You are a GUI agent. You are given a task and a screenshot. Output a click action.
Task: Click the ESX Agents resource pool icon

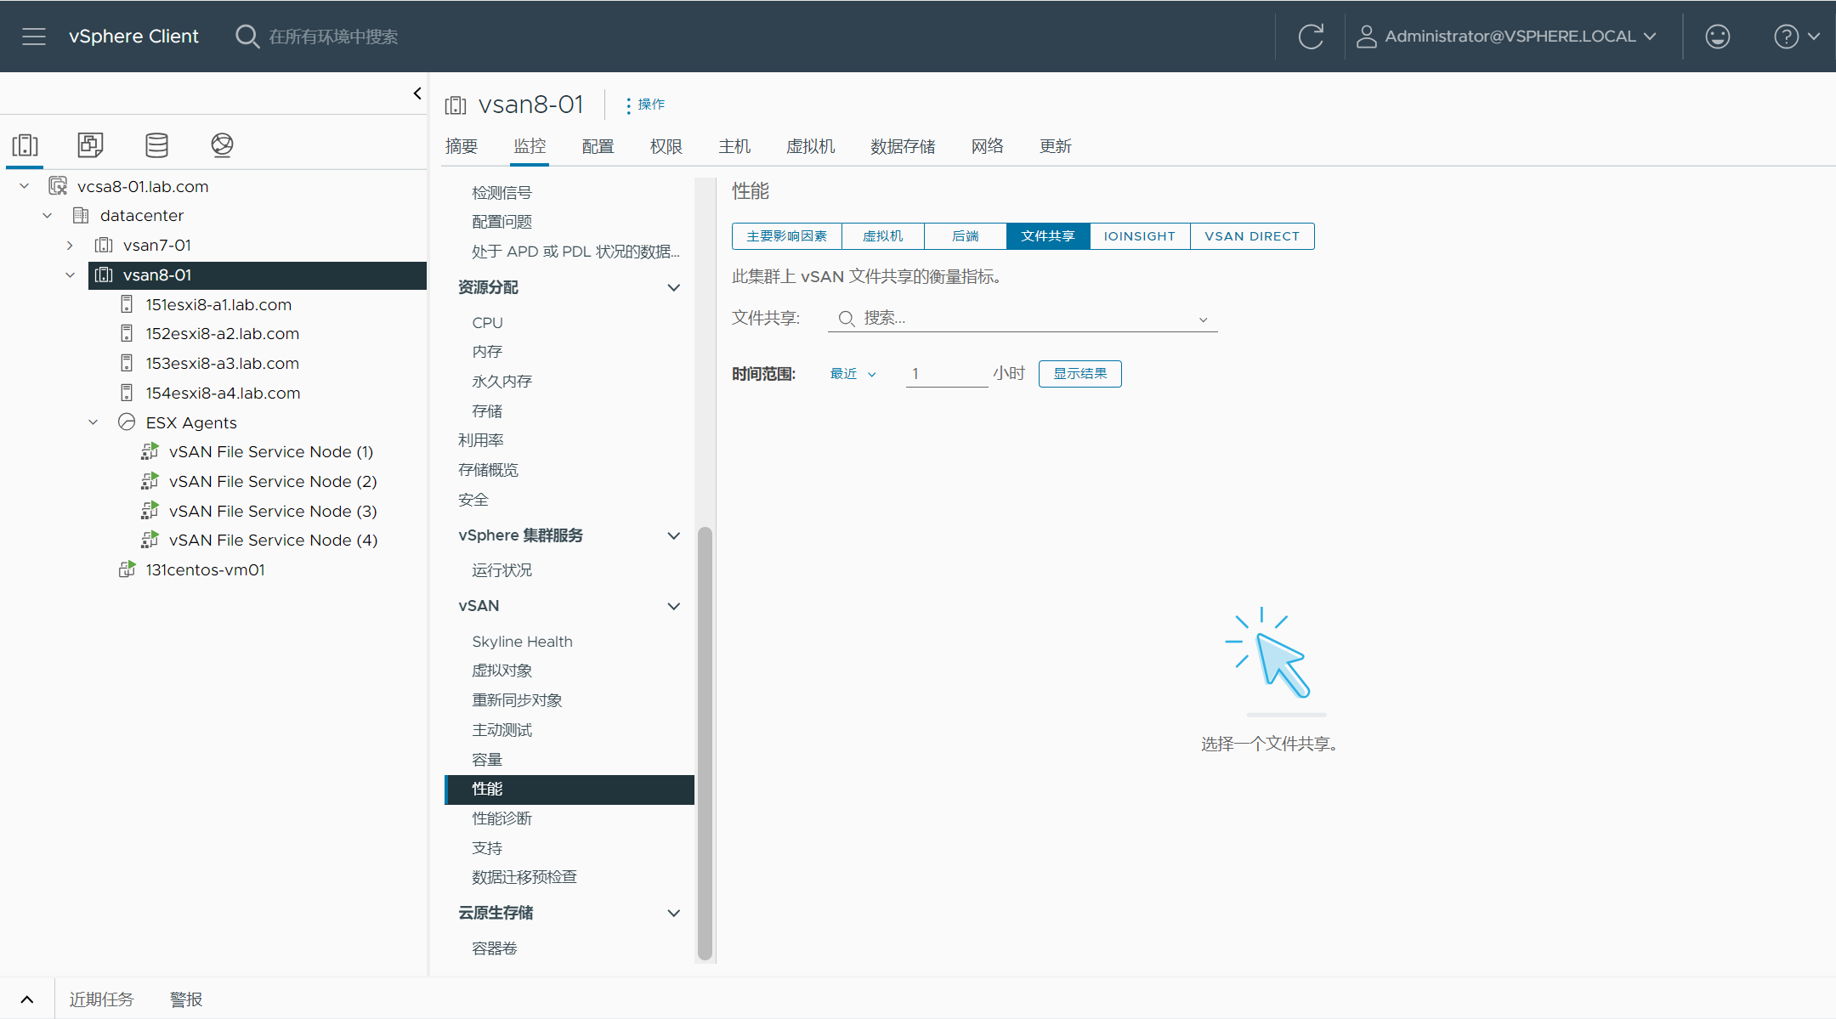pos(127,422)
